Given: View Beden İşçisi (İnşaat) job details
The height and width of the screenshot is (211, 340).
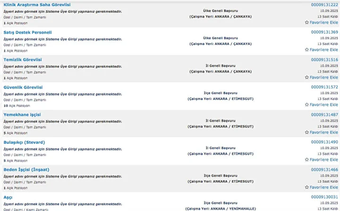Looking at the screenshot, I should [x=26, y=170].
